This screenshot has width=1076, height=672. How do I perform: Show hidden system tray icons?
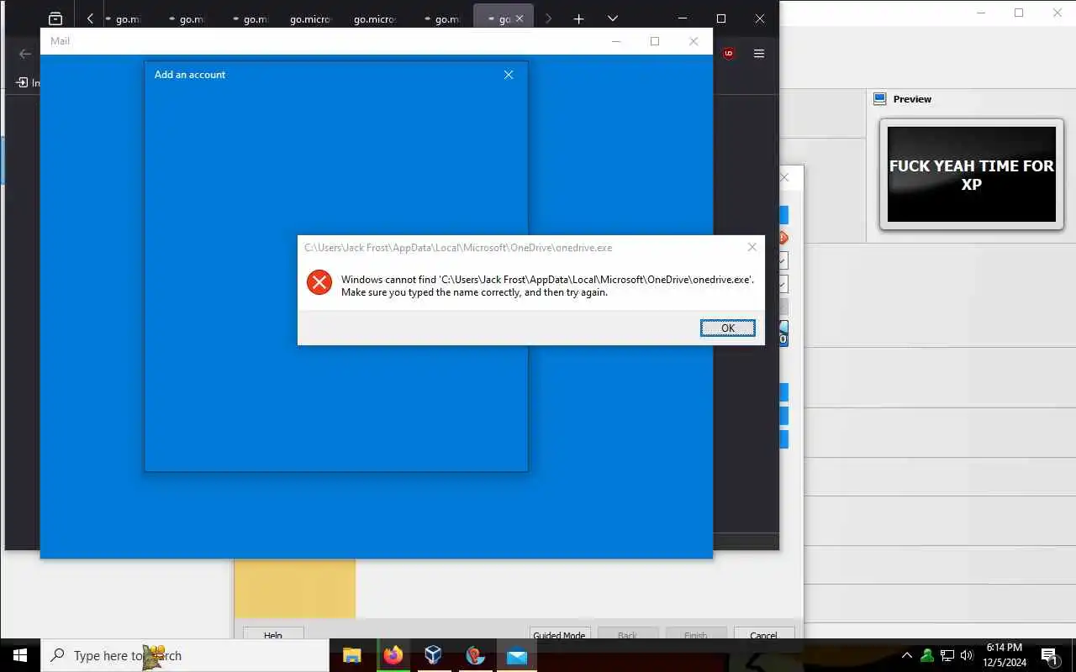coord(907,655)
